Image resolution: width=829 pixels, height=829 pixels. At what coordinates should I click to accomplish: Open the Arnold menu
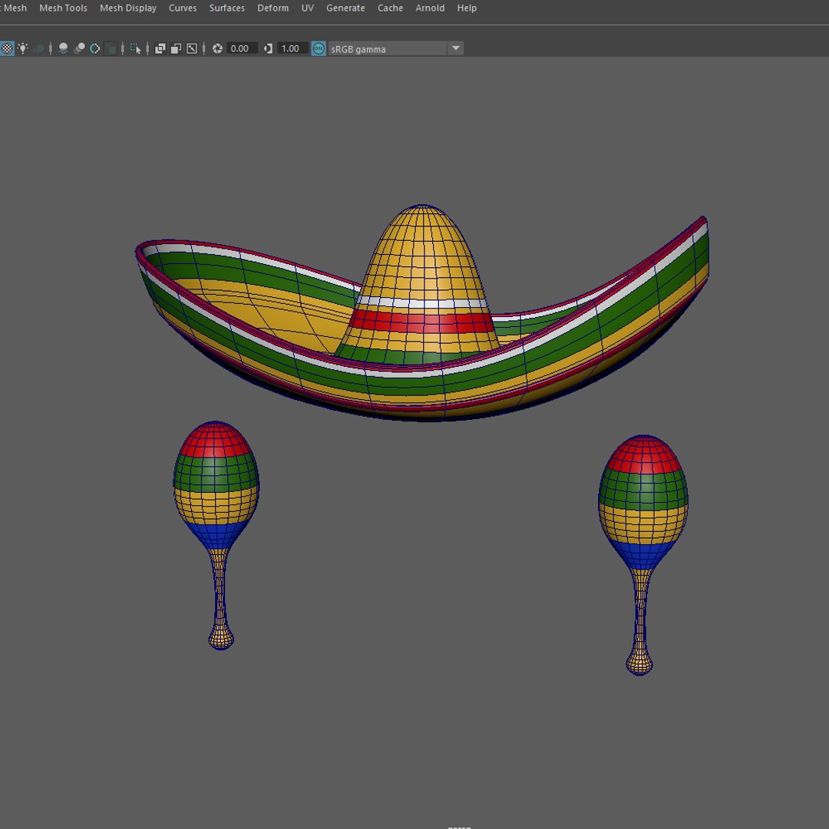(x=430, y=8)
